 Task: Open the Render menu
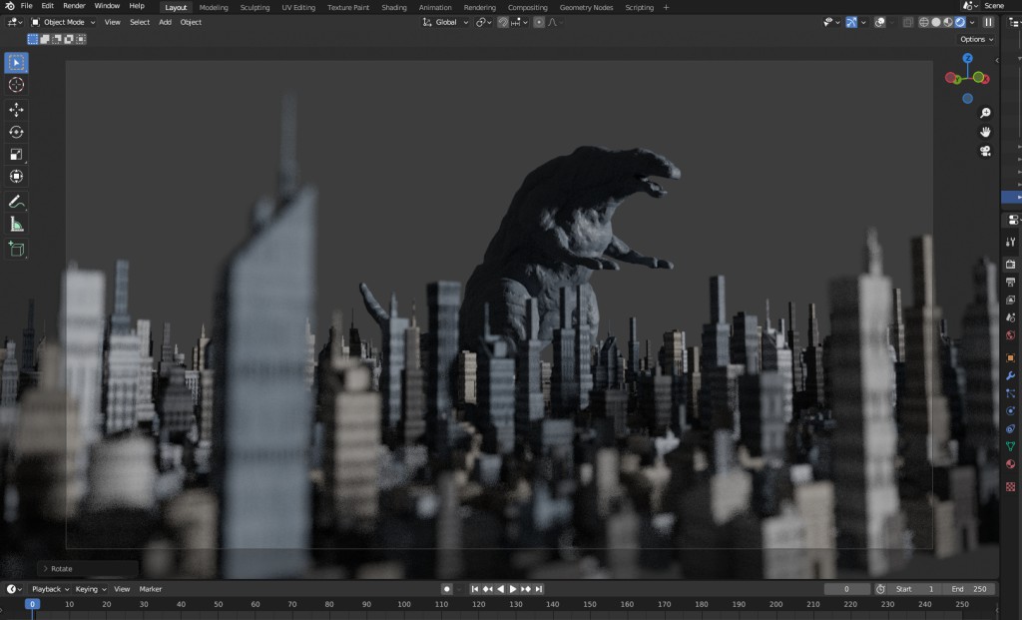[x=74, y=6]
